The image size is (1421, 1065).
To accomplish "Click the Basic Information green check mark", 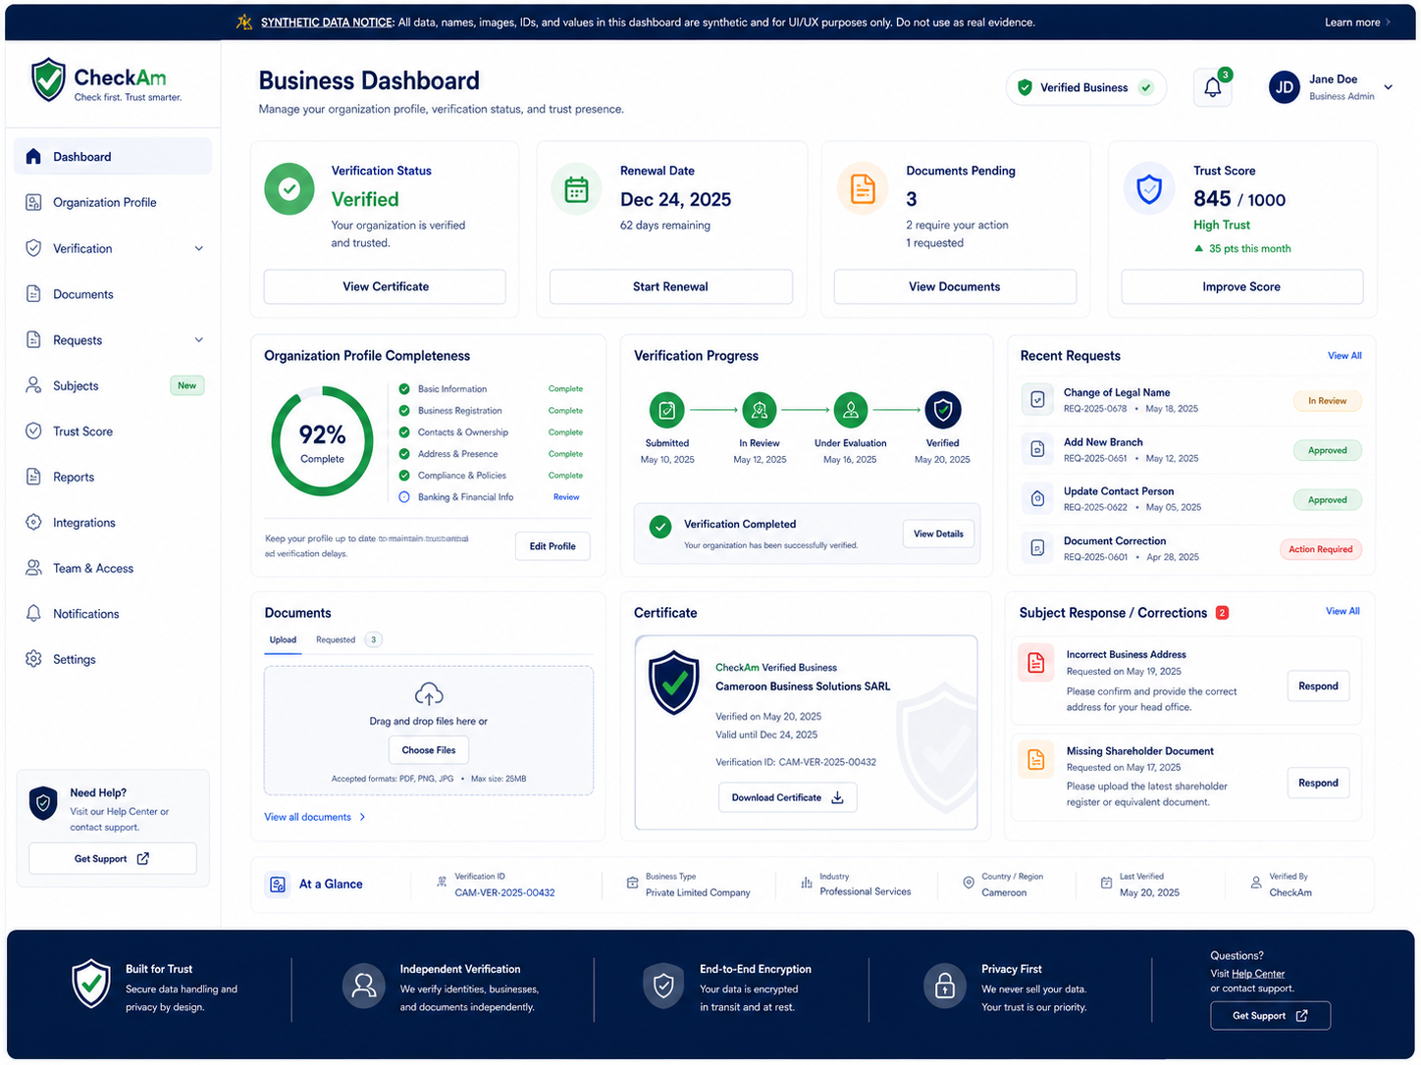I will (404, 389).
